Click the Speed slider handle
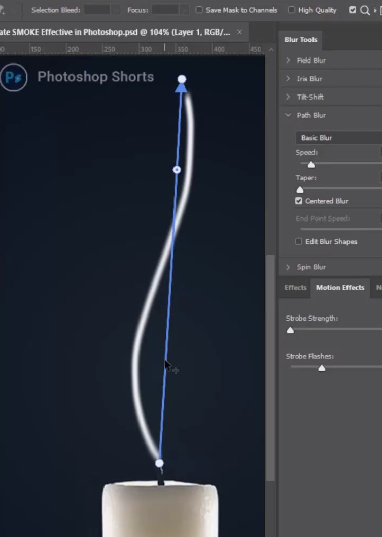The height and width of the screenshot is (537, 382). [311, 165]
